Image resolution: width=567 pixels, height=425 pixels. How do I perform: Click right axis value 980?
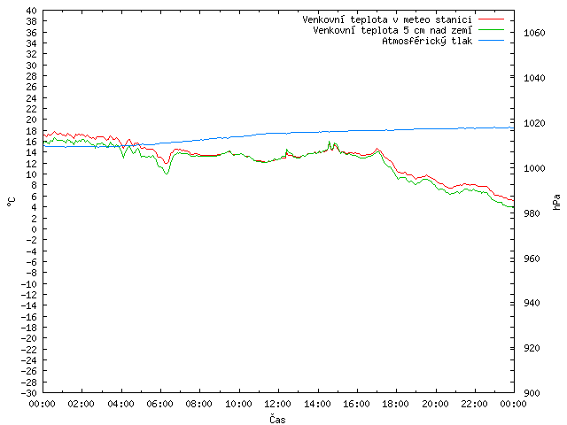click(532, 213)
